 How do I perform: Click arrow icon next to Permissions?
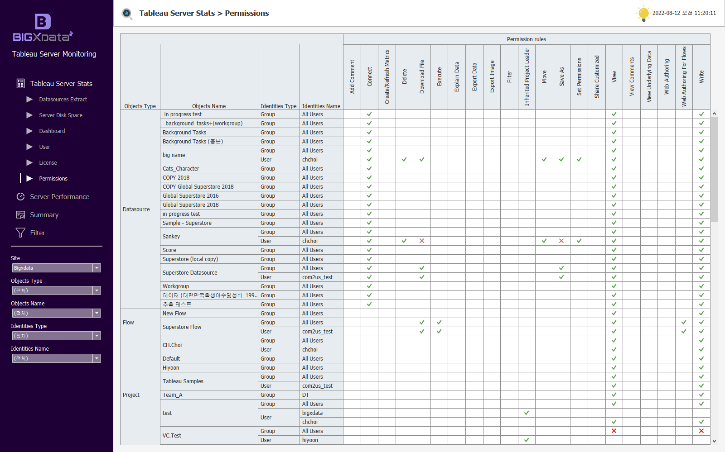(29, 178)
